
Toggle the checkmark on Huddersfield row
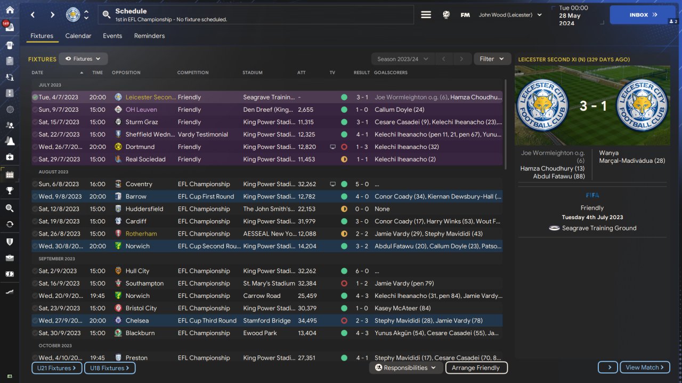point(35,209)
